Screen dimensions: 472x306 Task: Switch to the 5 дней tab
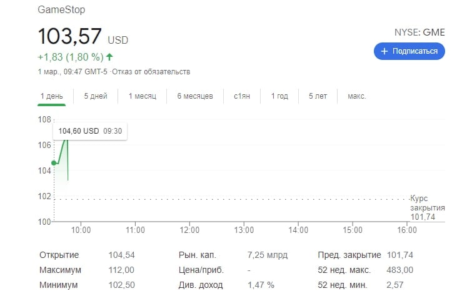click(x=96, y=96)
